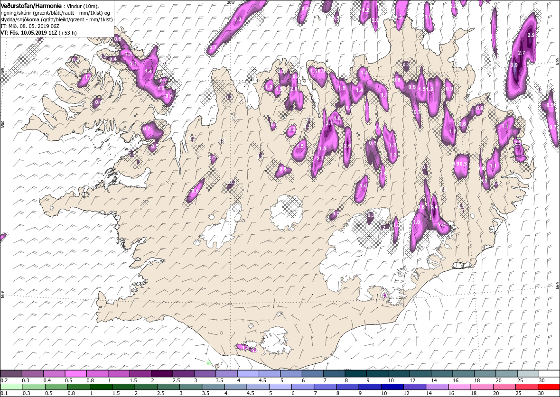Select upper legend swatch between 0.5 and 0.8
The image size is (560, 397).
76,374
